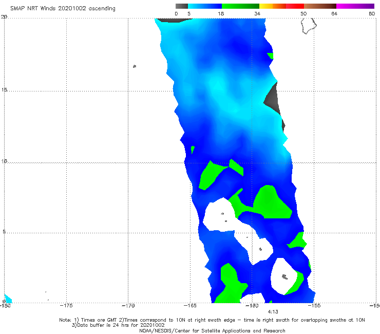
Task: Click the blue 5-18 segment of color bar
Action: coord(205,6)
